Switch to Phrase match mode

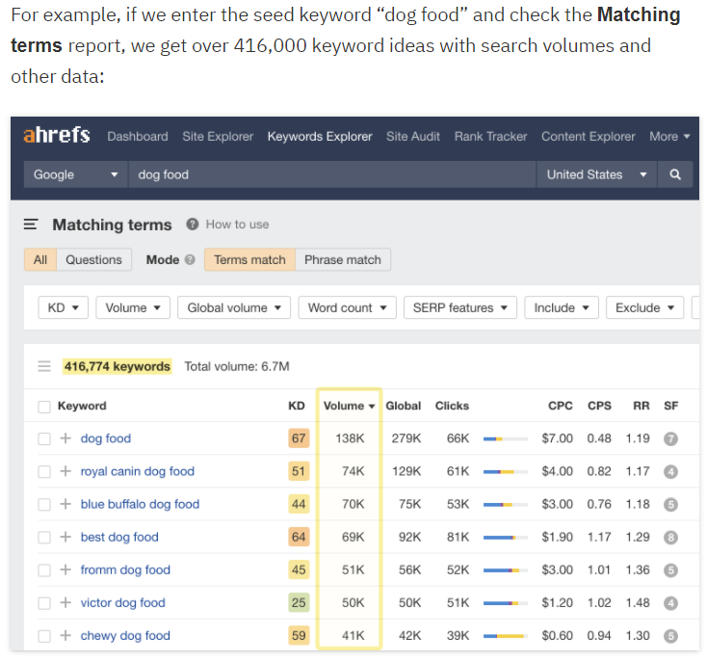coord(343,259)
